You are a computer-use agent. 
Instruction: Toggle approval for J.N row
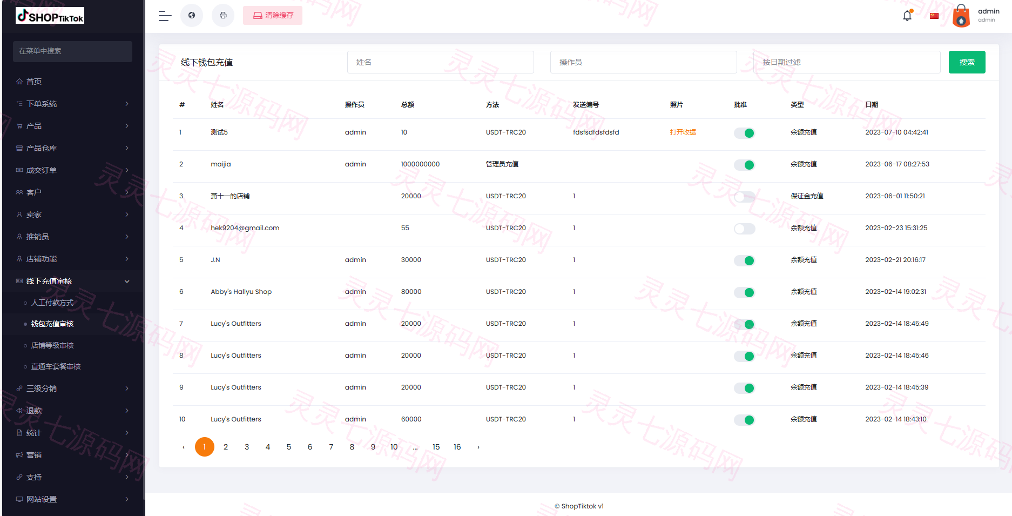coord(744,260)
